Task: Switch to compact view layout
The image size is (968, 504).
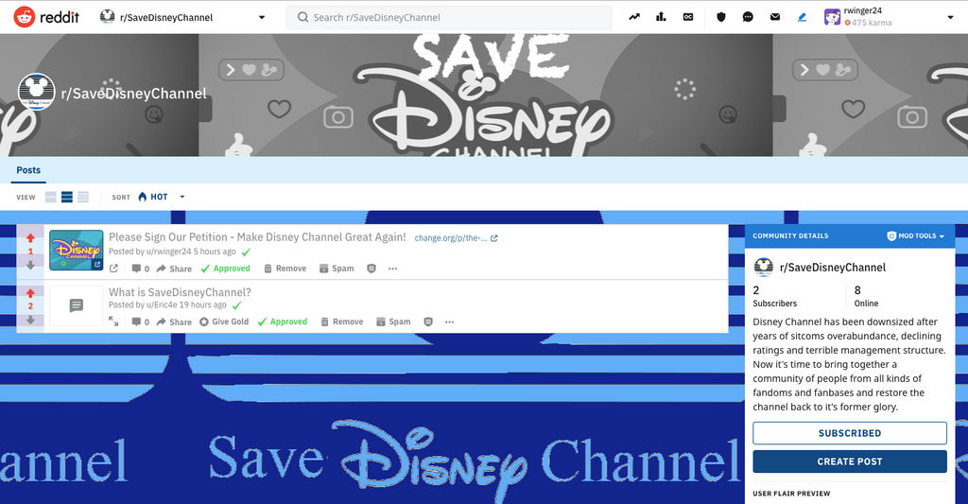Action: coord(83,197)
